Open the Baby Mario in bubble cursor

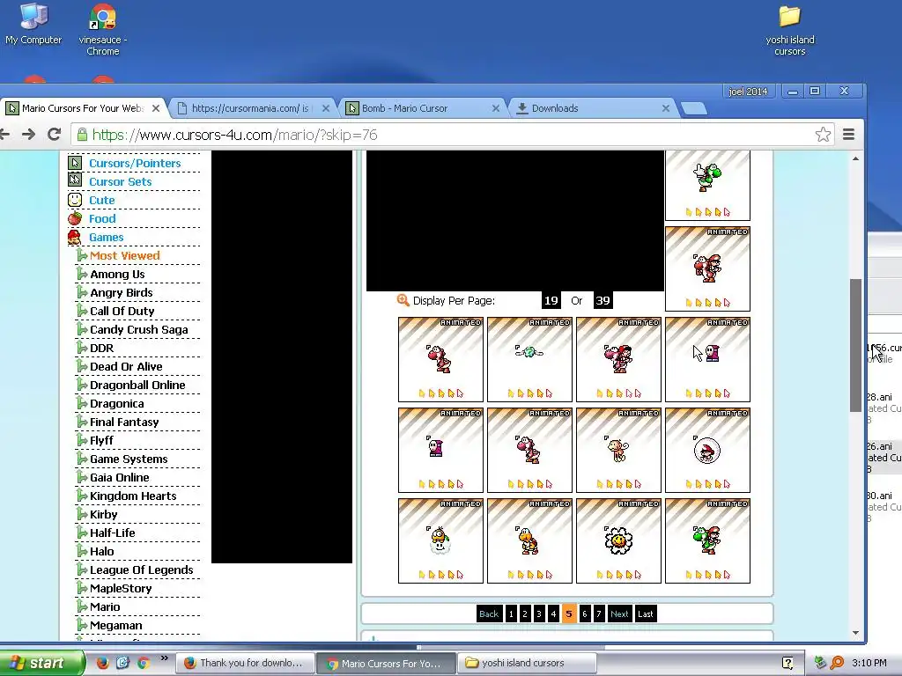pos(707,450)
